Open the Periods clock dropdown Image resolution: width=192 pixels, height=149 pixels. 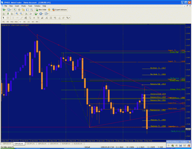[x=41, y=14]
